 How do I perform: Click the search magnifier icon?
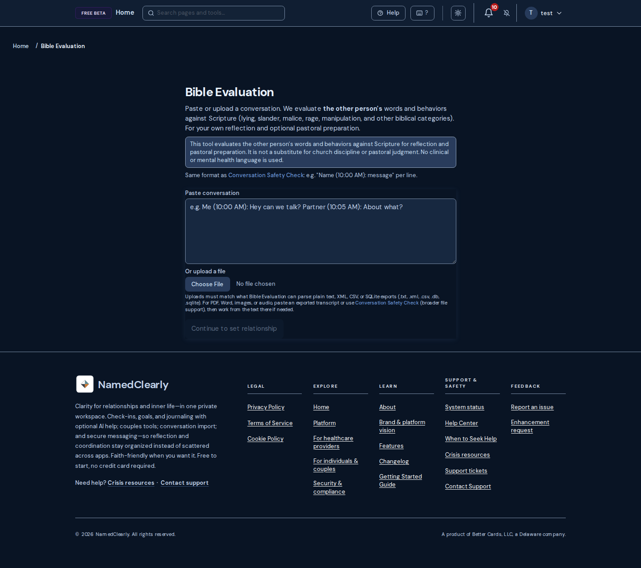[x=151, y=13]
